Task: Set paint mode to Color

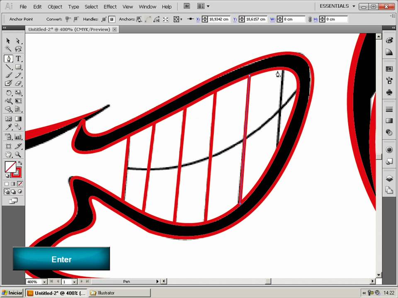Action: [7, 184]
